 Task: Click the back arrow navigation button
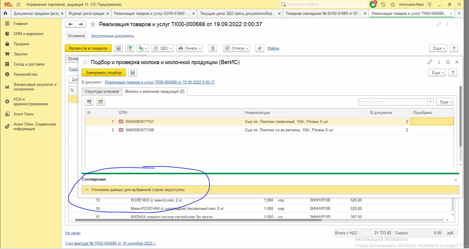70,24
